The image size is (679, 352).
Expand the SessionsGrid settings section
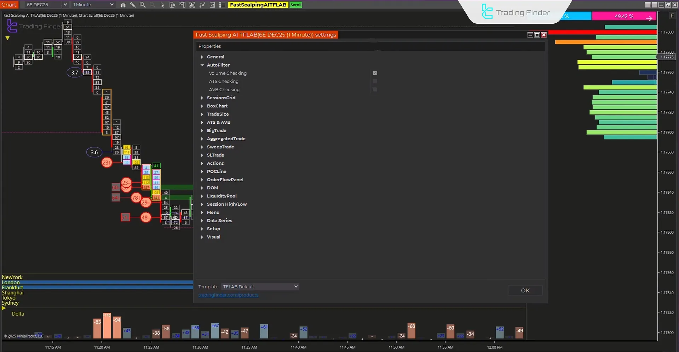coord(202,98)
